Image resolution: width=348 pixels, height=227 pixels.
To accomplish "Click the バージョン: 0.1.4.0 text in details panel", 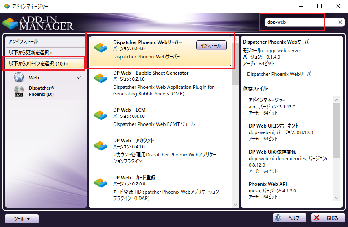I will (x=261, y=57).
